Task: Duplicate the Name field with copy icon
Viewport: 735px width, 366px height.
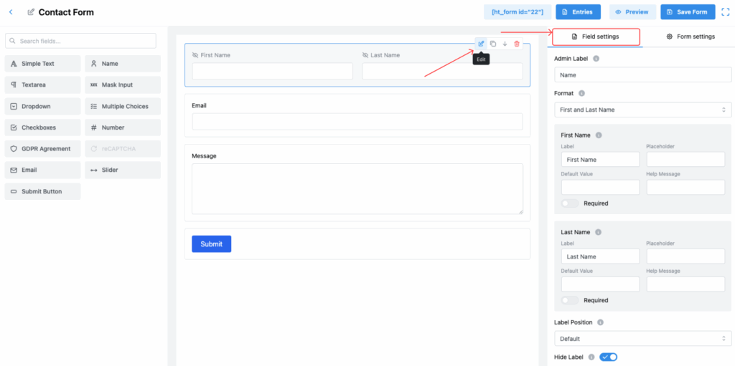Action: (493, 44)
